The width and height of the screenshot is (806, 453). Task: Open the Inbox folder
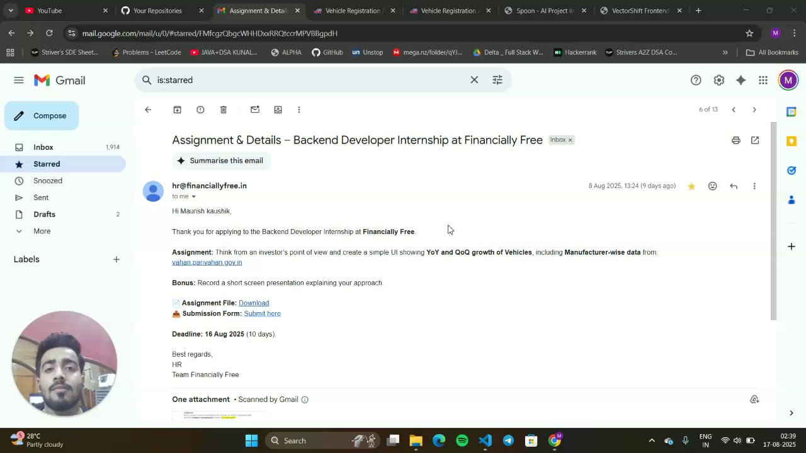(63, 147)
